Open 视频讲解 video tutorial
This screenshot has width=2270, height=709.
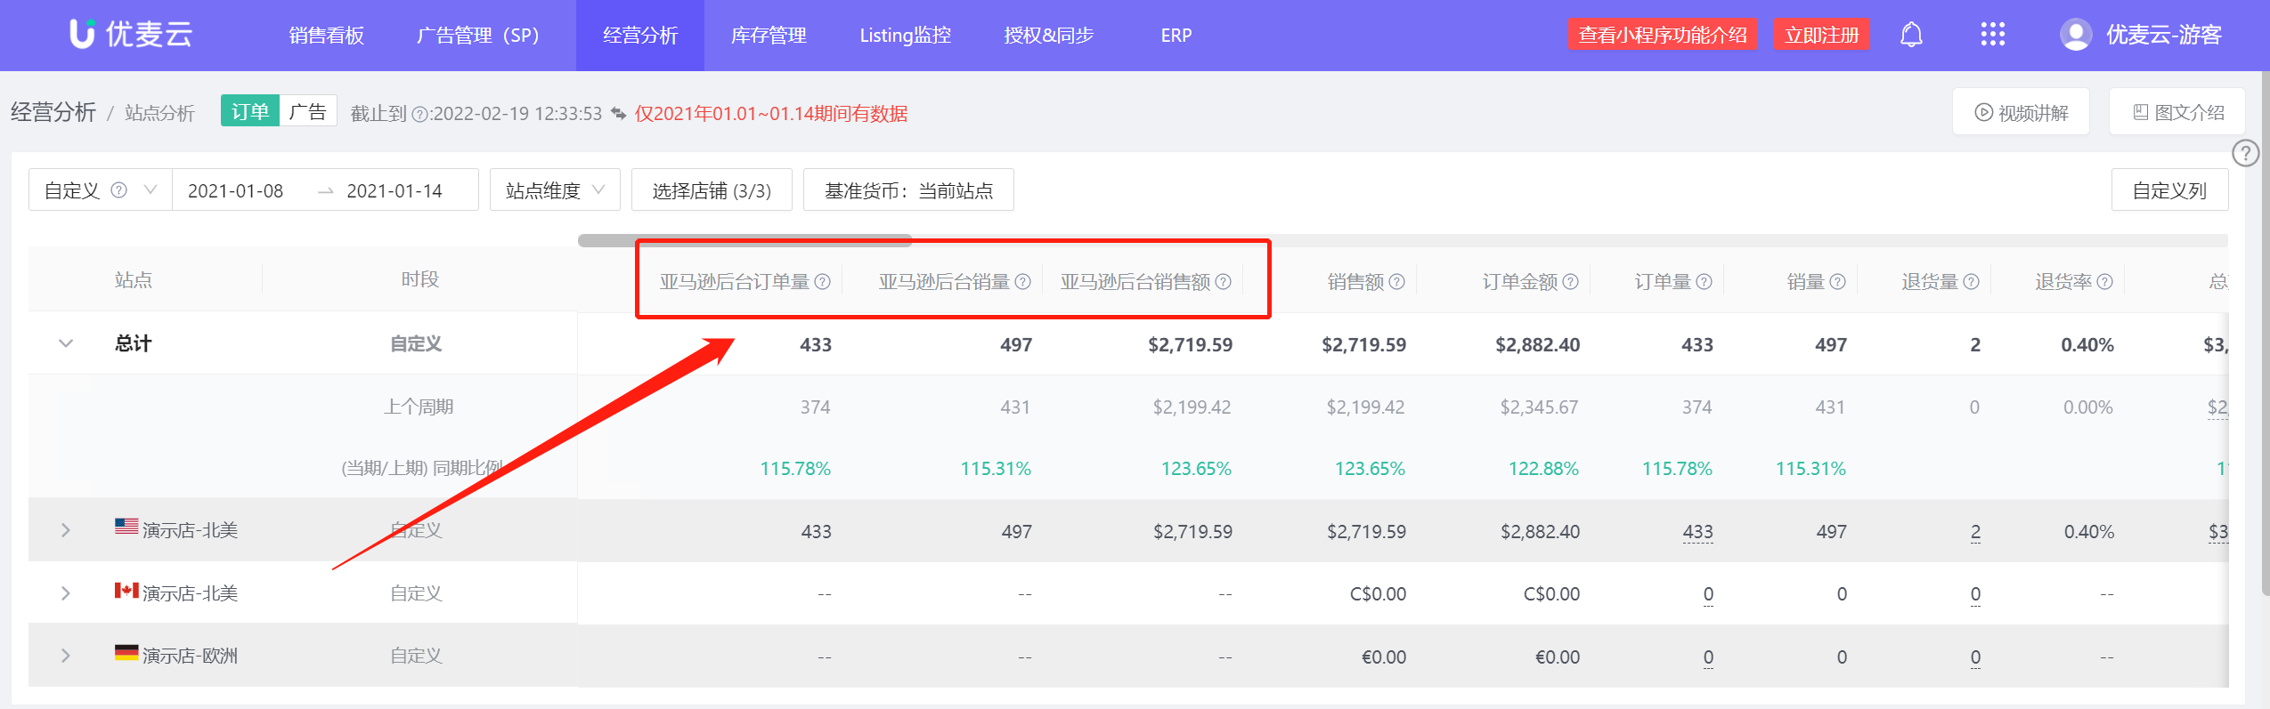coord(2021,112)
